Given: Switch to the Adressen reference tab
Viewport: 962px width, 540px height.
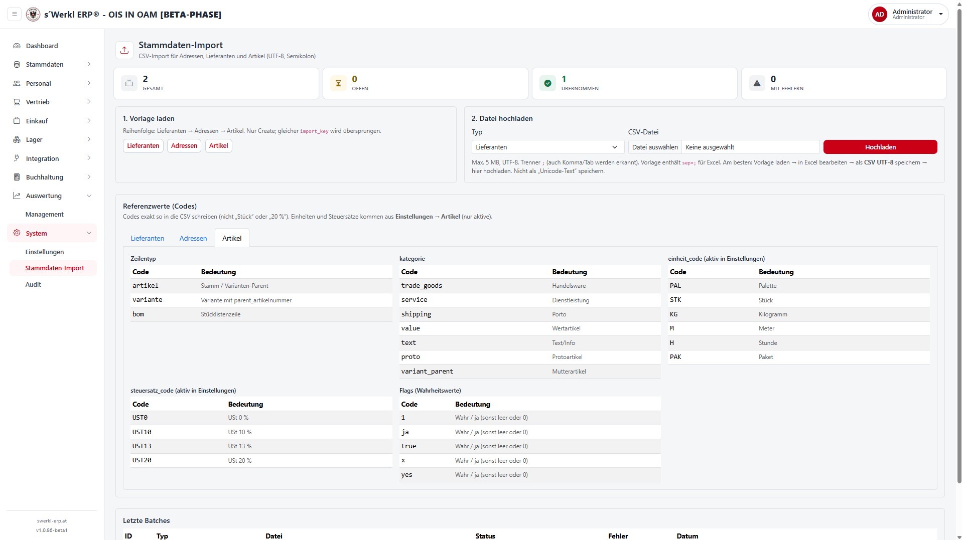Looking at the screenshot, I should [193, 238].
